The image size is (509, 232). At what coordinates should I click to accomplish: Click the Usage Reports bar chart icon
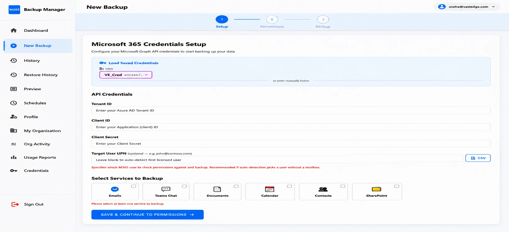click(13, 157)
